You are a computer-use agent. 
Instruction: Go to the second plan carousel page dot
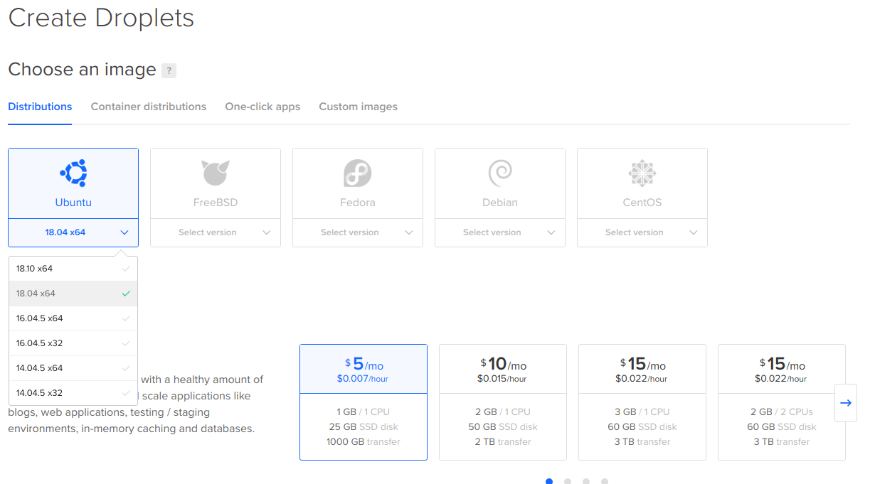[x=568, y=481]
